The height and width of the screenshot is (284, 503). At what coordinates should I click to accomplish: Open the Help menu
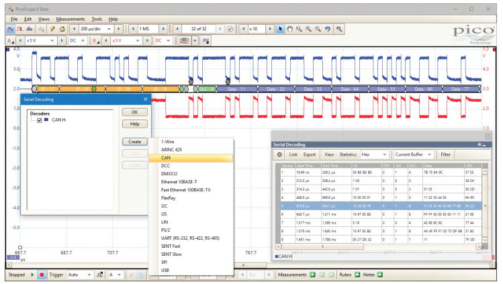[113, 19]
